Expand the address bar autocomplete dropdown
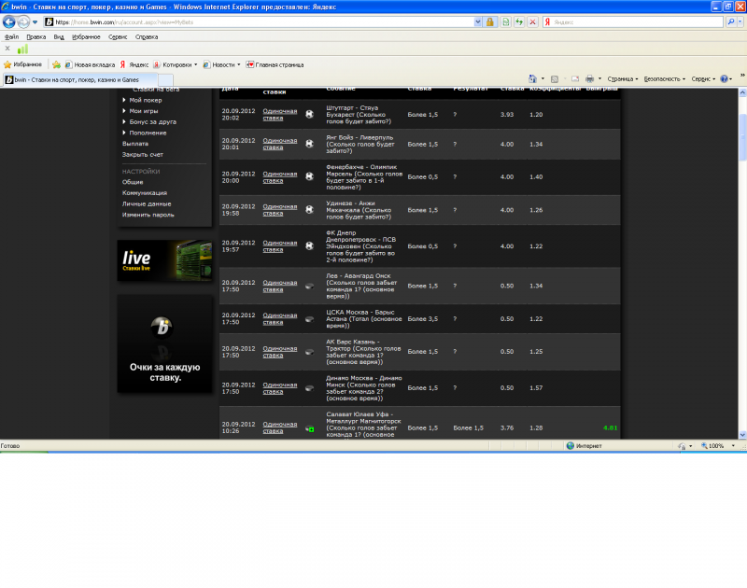This screenshot has height=588, width=747. 477,21
